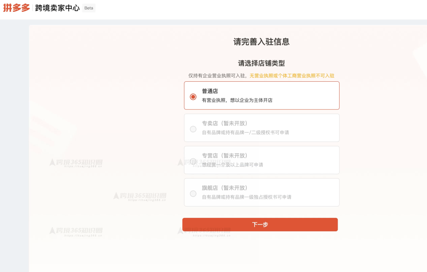Click the 请选择店铺类型 subtitle
The image size is (427, 272).
[x=261, y=63]
